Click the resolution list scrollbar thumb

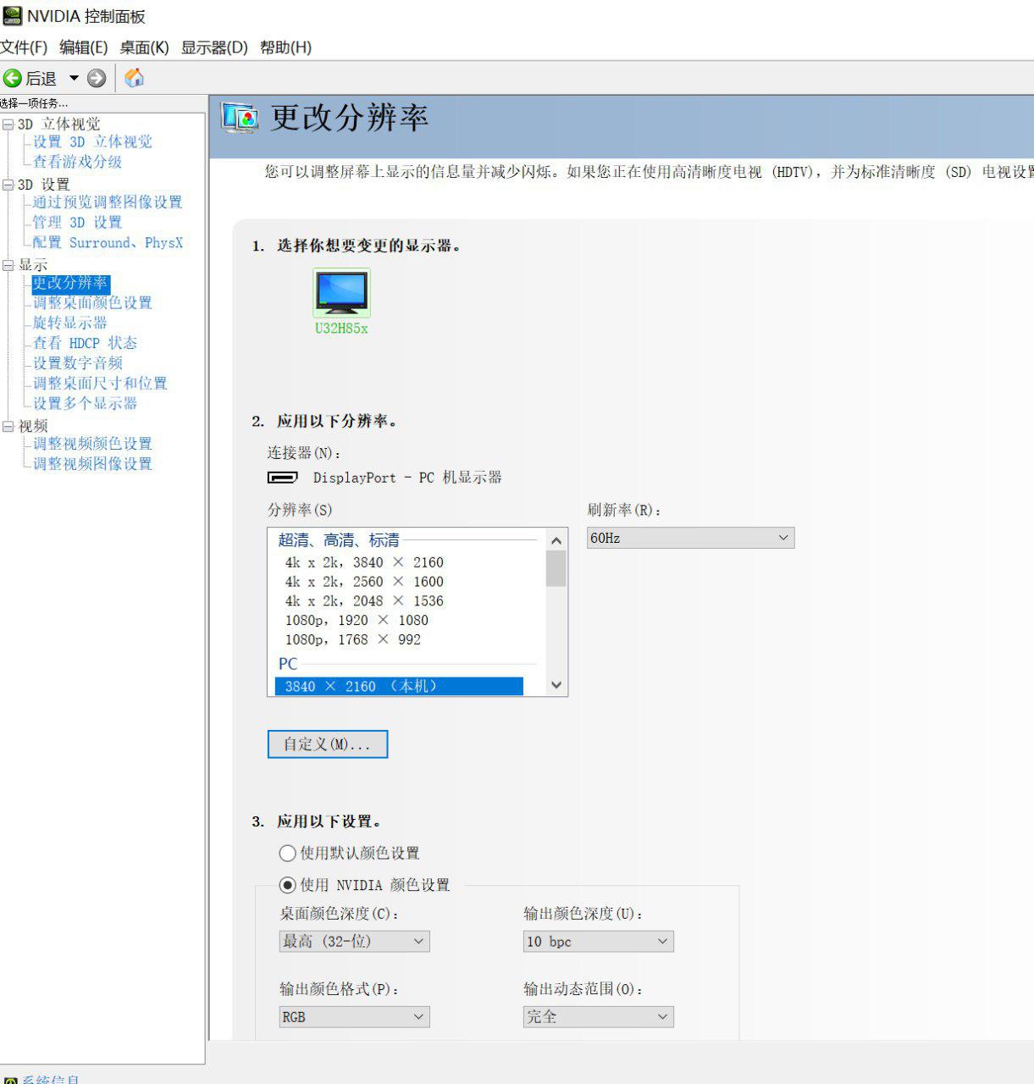(x=556, y=568)
